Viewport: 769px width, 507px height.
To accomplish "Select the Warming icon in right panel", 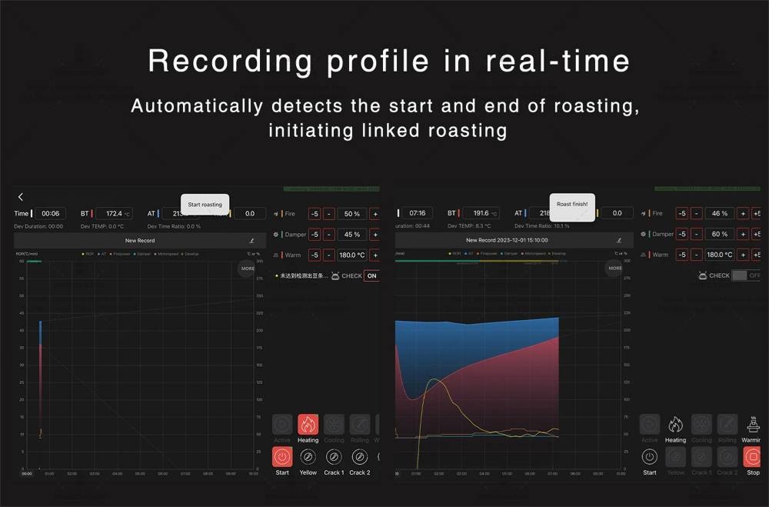I will (752, 425).
